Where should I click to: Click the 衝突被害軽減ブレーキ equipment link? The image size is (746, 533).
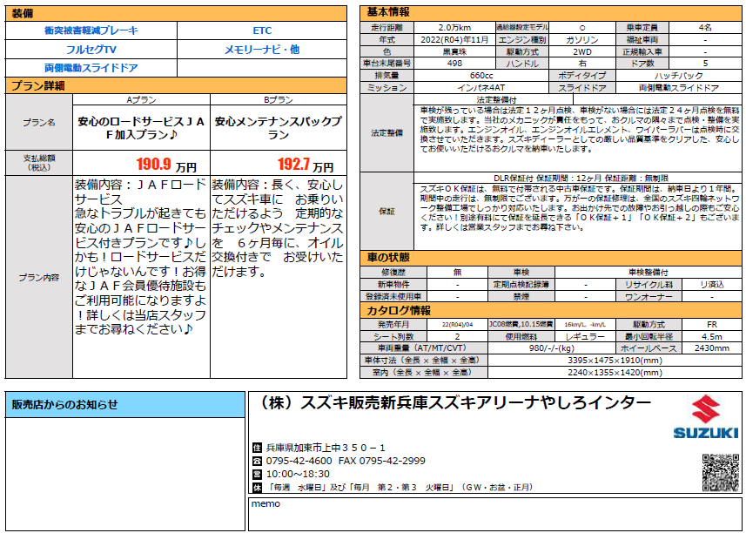tap(91, 30)
